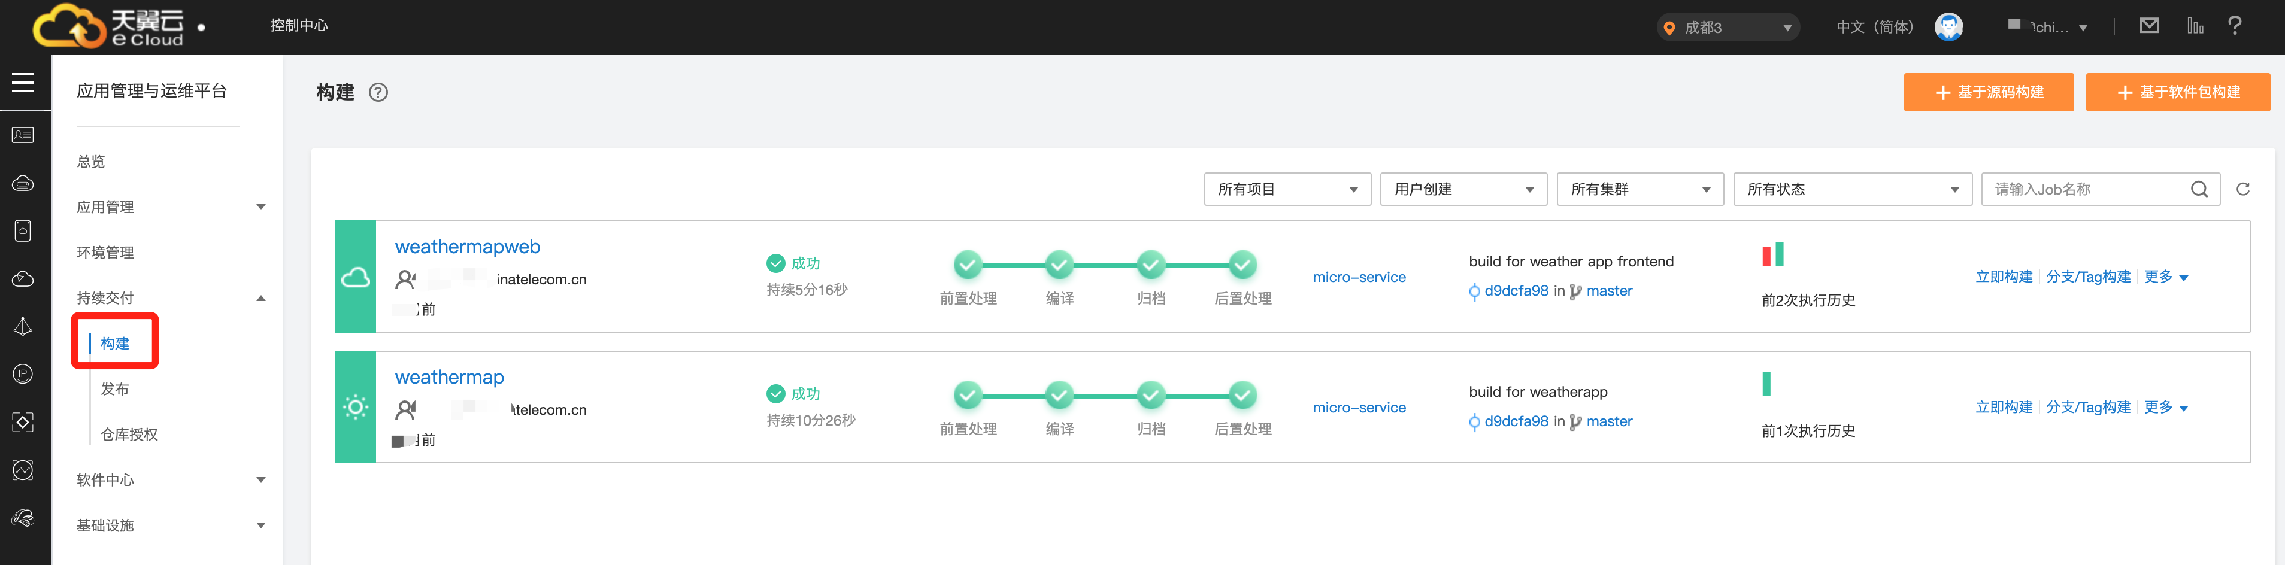The image size is (2285, 565).
Task: Click 立即构建 for weathermapweb
Action: tap(2004, 277)
